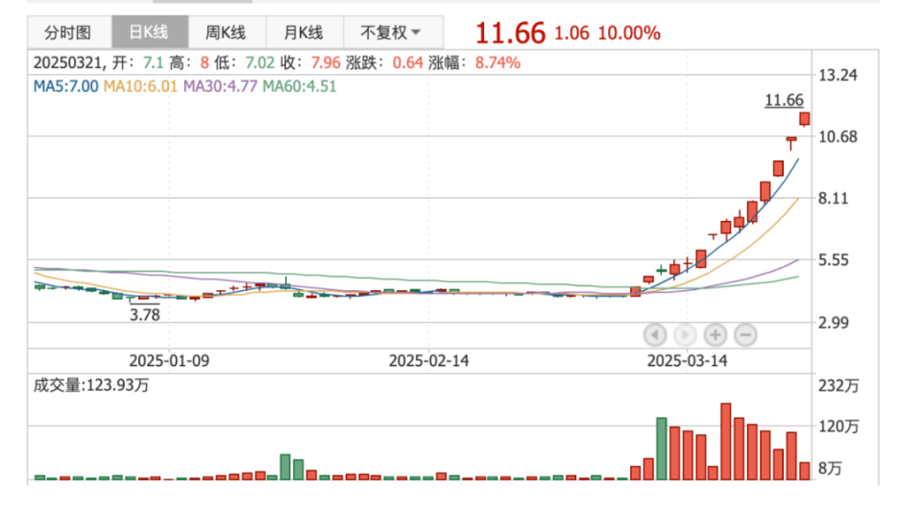This screenshot has height=511, width=922.
Task: Switch to the 分时图 tab
Action: pyautogui.click(x=69, y=33)
